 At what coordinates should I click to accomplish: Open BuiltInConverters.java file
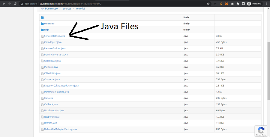tap(56, 55)
